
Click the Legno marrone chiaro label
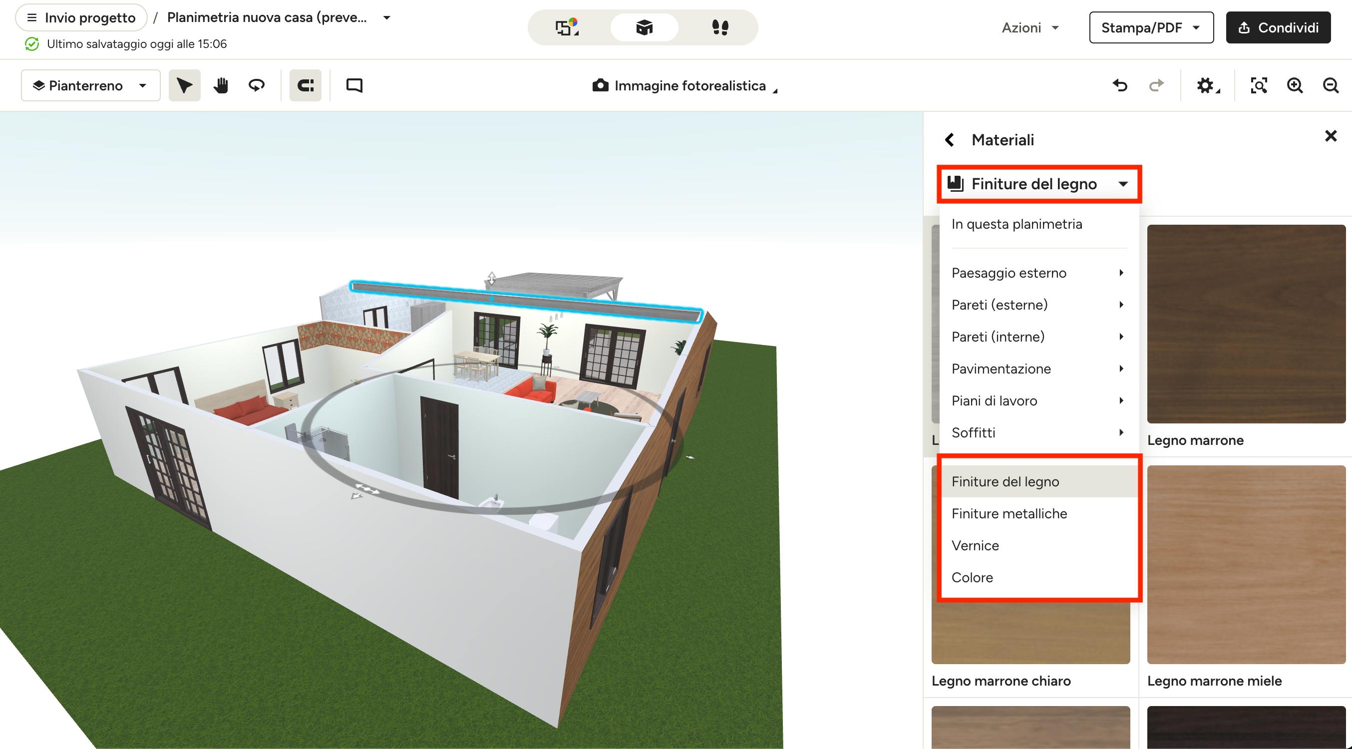tap(1001, 681)
